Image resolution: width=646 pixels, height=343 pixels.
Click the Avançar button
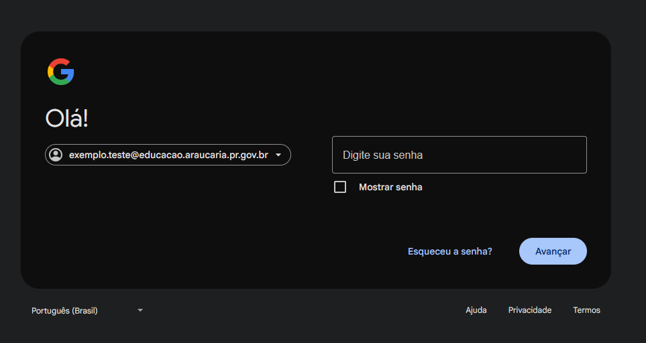[553, 251]
